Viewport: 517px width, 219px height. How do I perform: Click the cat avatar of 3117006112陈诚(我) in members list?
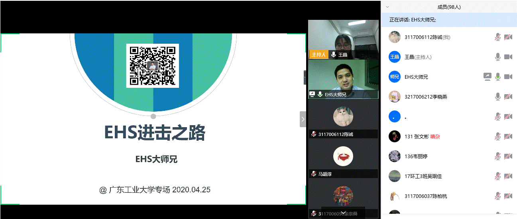click(394, 37)
